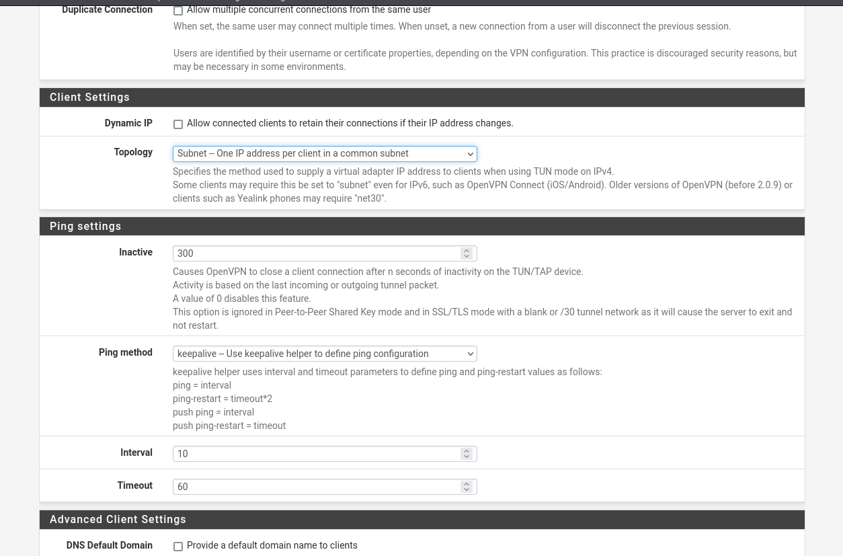Click the Advanced Client Settings header
The height and width of the screenshot is (556, 843).
118,520
